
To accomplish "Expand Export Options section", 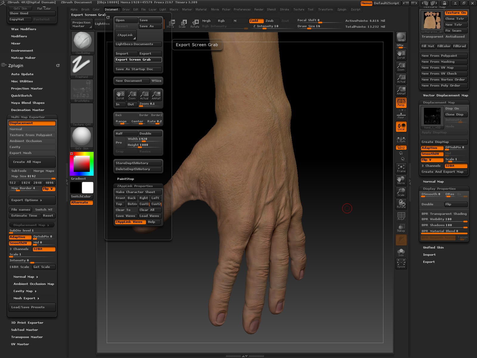I will coord(32,200).
